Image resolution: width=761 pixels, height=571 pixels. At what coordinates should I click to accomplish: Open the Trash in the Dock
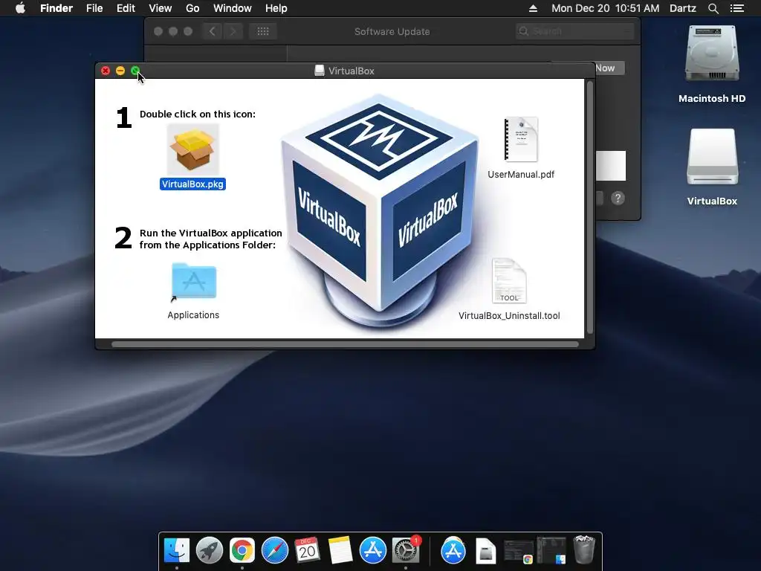[584, 549]
